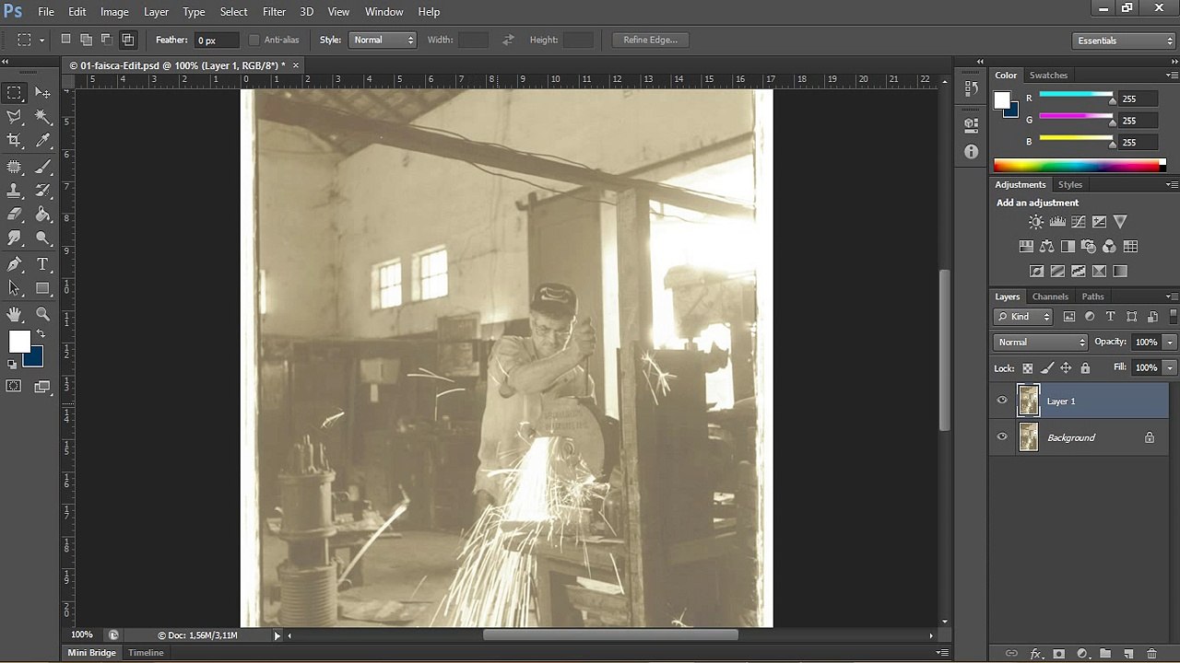Select the Hand tool
1180x663 pixels.
coord(15,314)
